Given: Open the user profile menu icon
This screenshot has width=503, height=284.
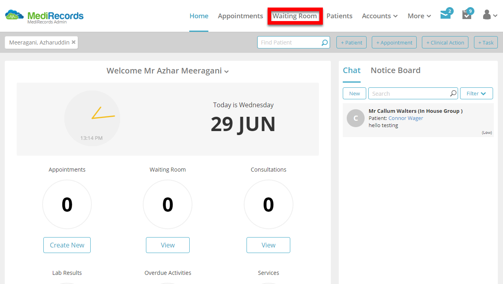Looking at the screenshot, I should tap(489, 15).
